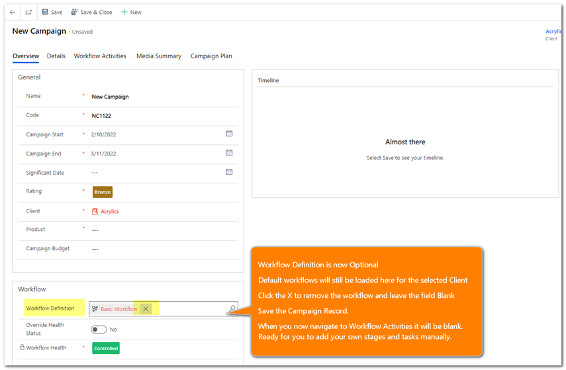
Task: Open record in new window icon
Action: (x=28, y=12)
